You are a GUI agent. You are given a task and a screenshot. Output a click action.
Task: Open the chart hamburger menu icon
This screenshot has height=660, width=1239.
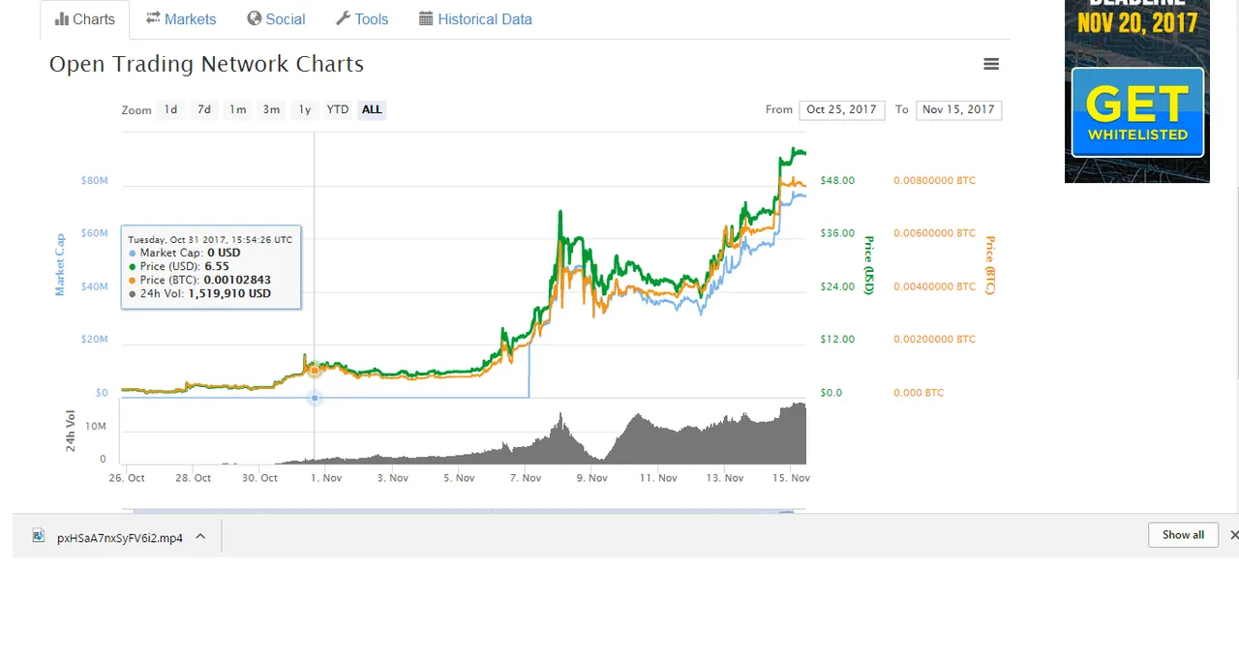coord(990,64)
